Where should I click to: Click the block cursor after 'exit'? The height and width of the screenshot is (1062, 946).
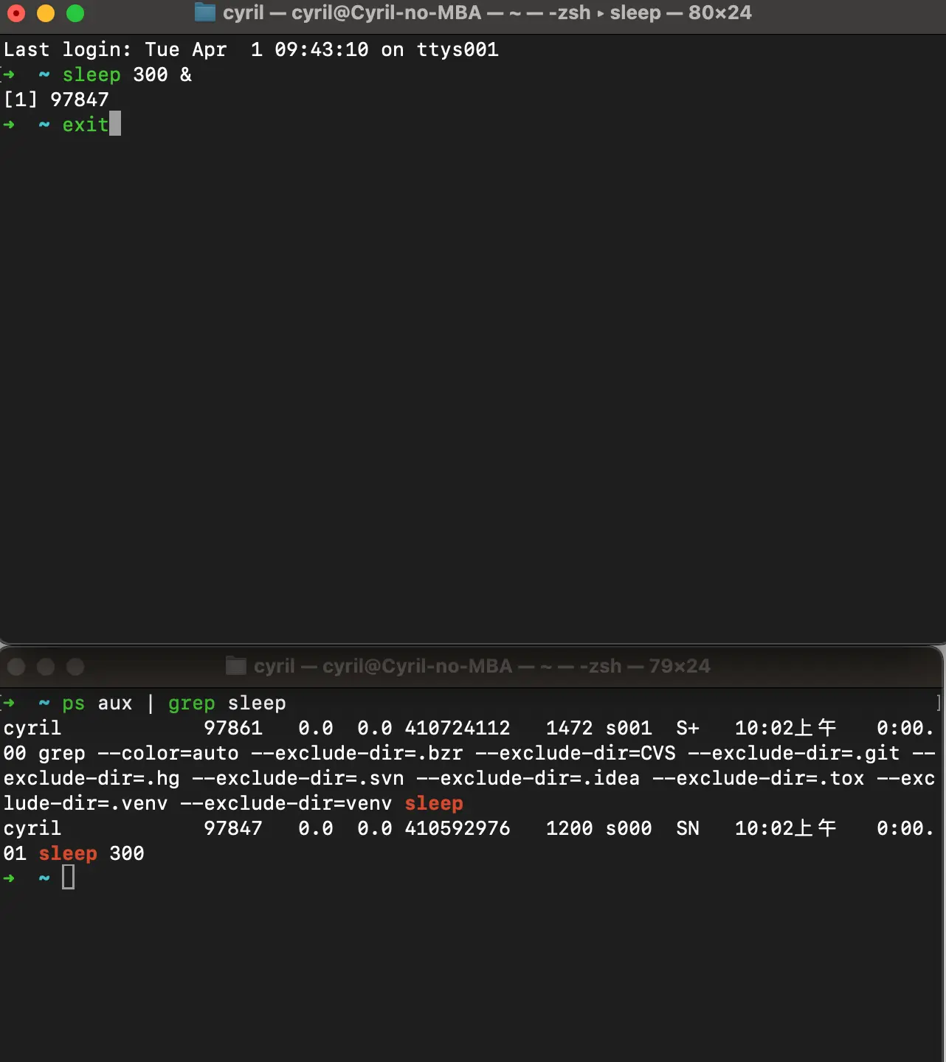tap(115, 124)
